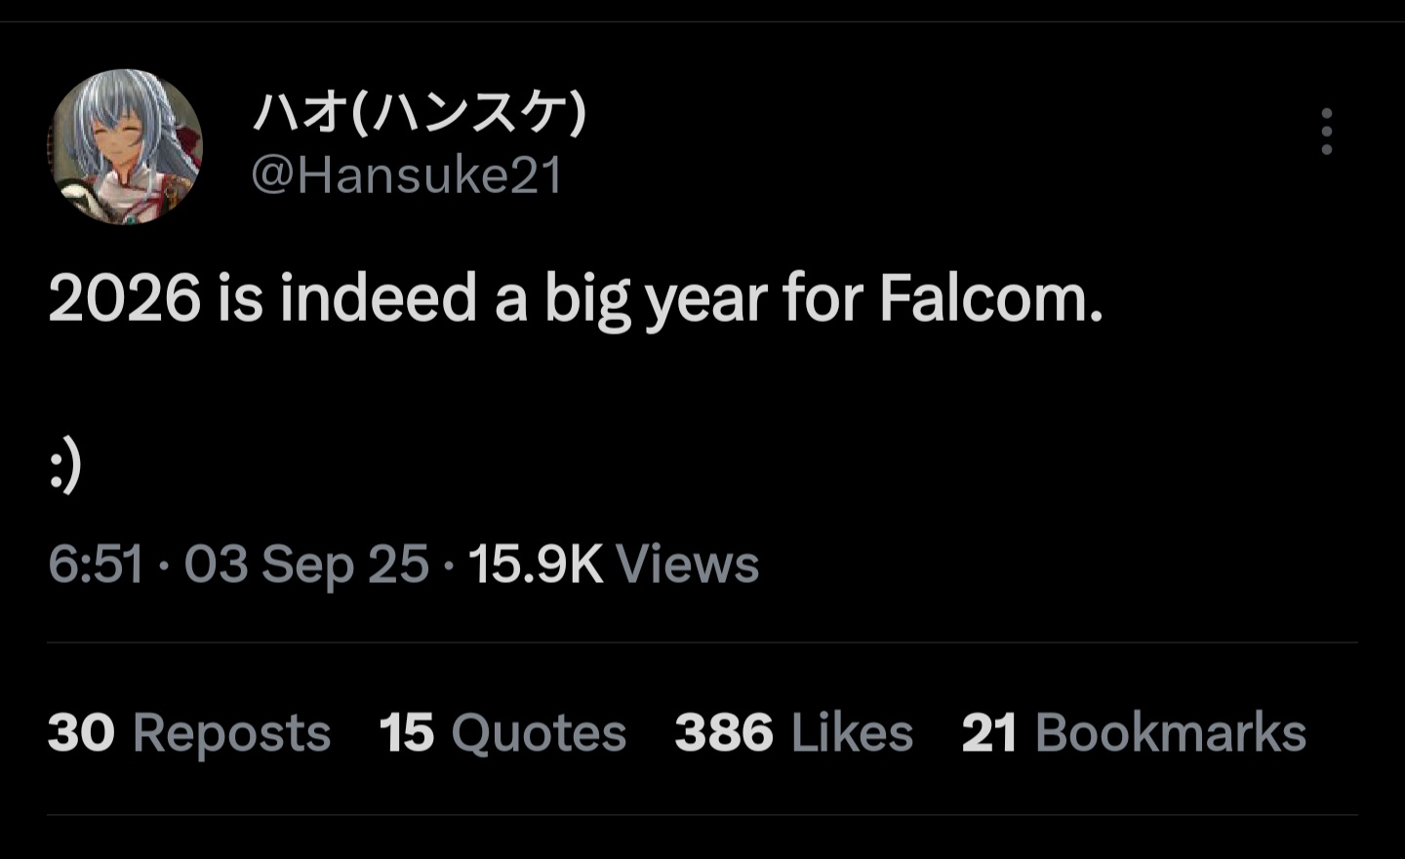Click the word Falcom in the tweet
Viewport: 1405px width, 859px height.
click(x=989, y=298)
